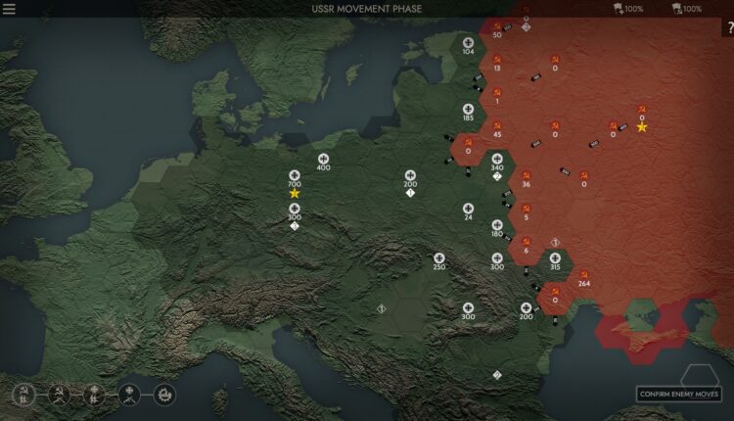Select the second phase icon with hammer and sickle
734x421 pixels.
pos(59,395)
